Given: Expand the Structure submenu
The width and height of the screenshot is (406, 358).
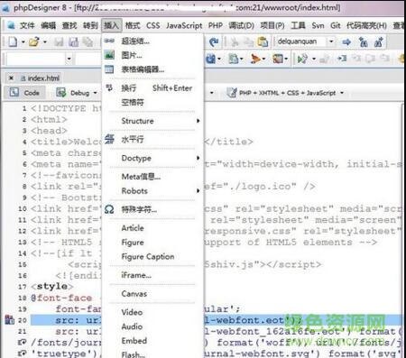Looking at the screenshot, I should (198, 121).
